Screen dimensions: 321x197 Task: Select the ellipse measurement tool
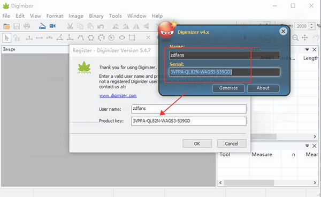pyautogui.click(x=122, y=37)
